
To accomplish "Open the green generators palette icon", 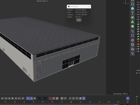I will [x=132, y=17].
